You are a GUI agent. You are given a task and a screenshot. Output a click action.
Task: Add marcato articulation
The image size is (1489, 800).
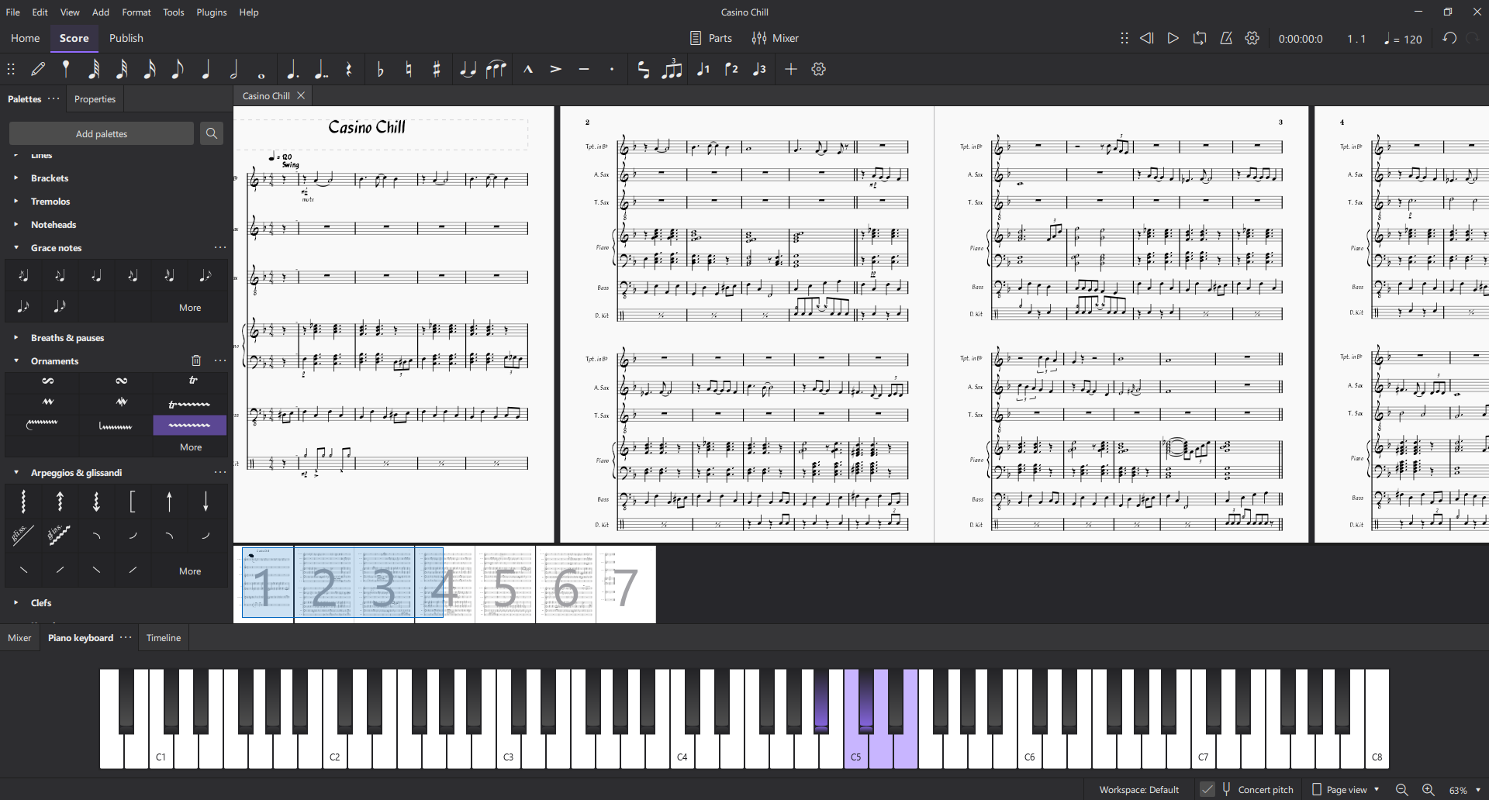point(528,69)
